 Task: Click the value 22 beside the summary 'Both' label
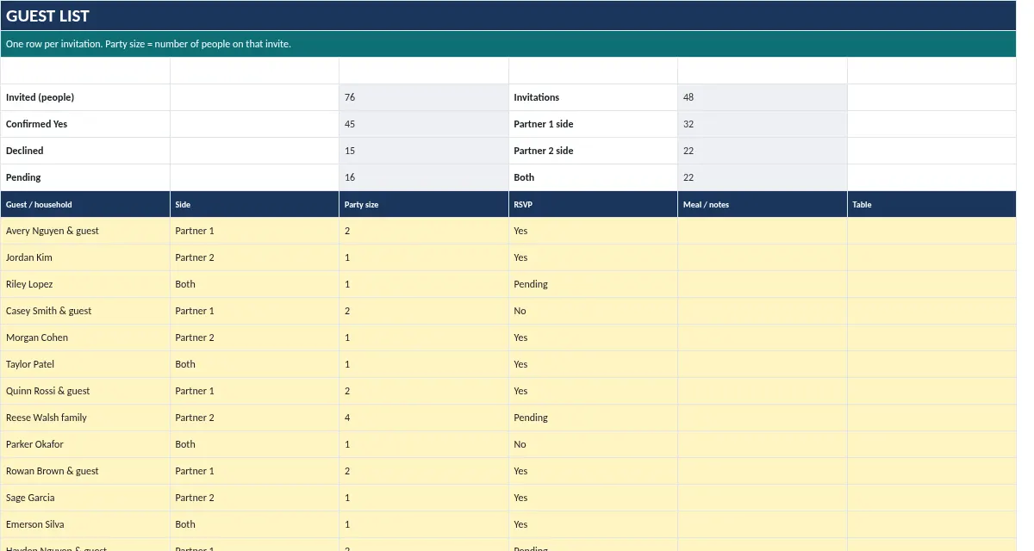click(763, 177)
